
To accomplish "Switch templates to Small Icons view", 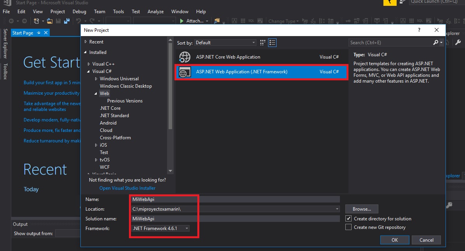I will pos(263,43).
